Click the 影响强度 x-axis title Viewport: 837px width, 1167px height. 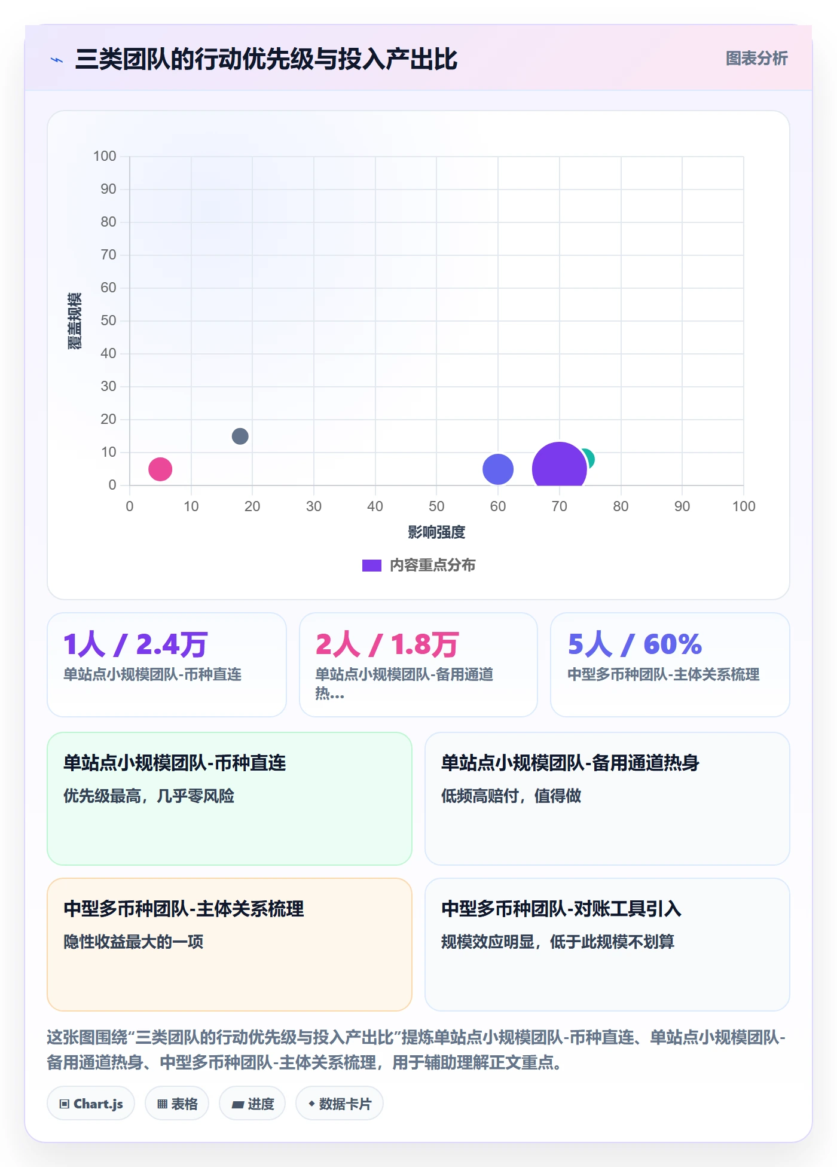436,532
